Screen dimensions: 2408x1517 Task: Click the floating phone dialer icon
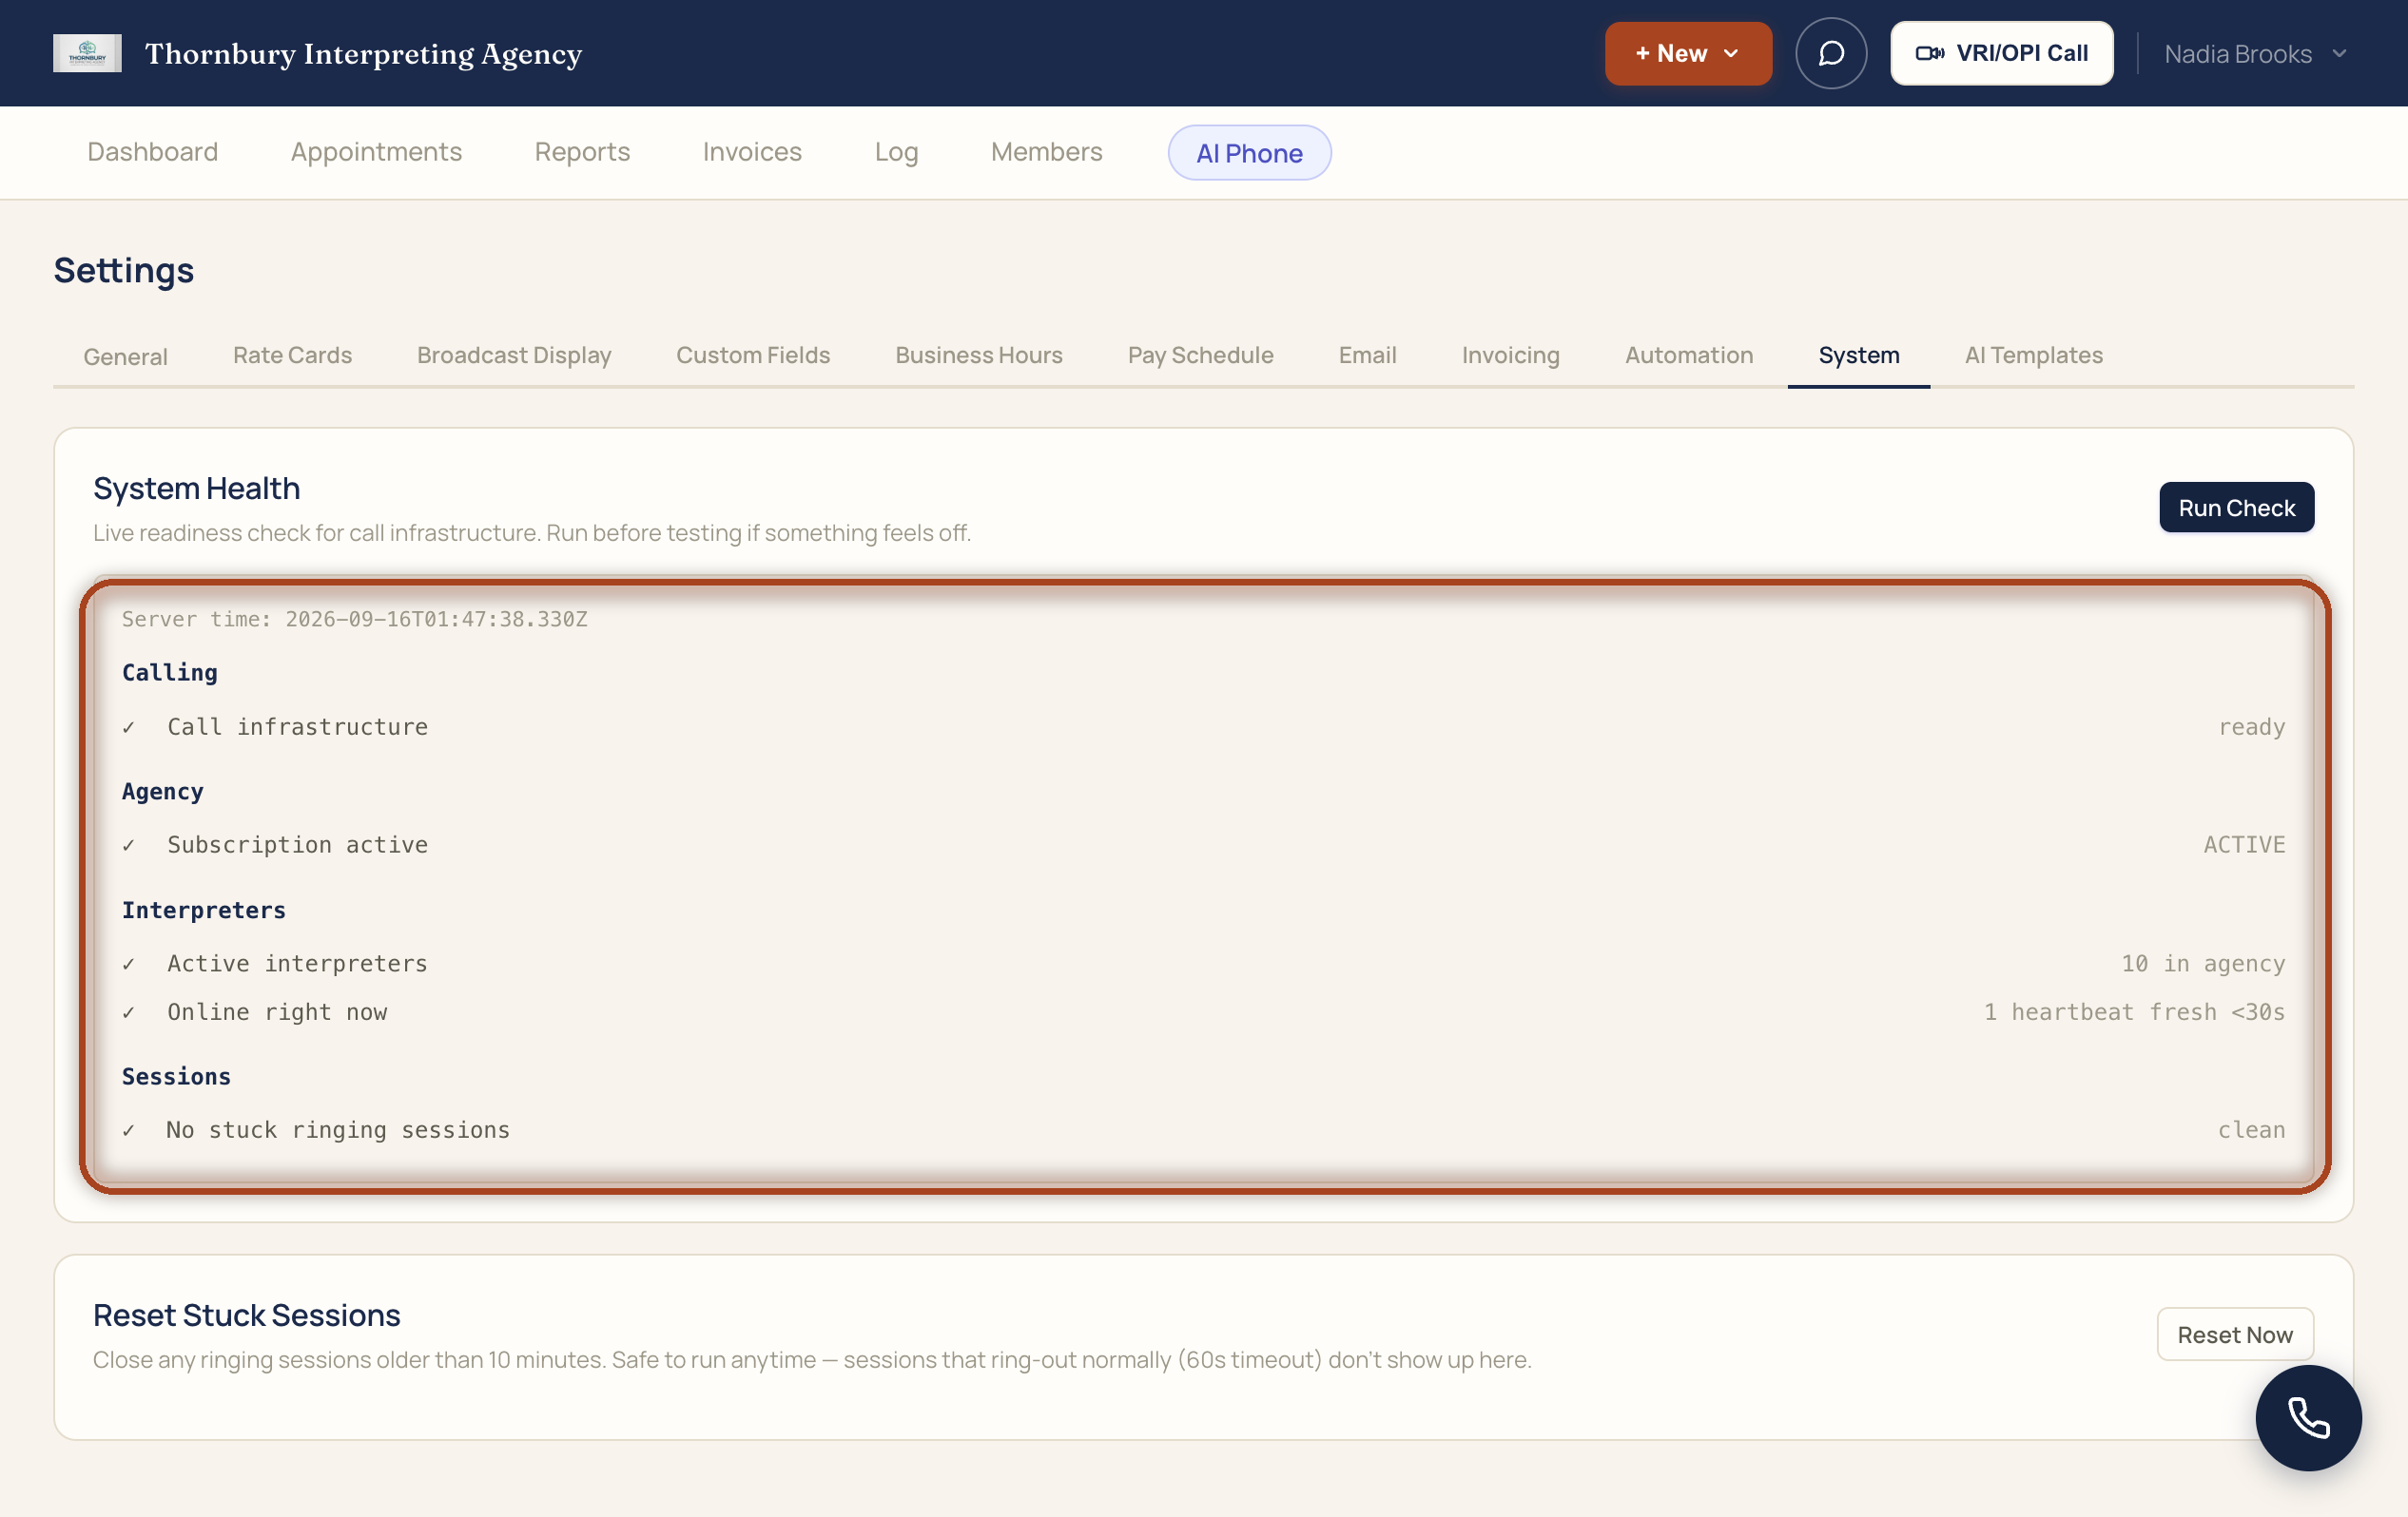(x=2308, y=1417)
